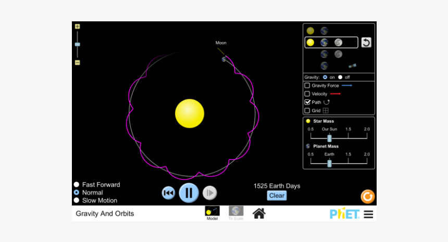Image resolution: width=448 pixels, height=242 pixels.
Task: Select the Earth and Moon scene row
Action: pos(331,54)
